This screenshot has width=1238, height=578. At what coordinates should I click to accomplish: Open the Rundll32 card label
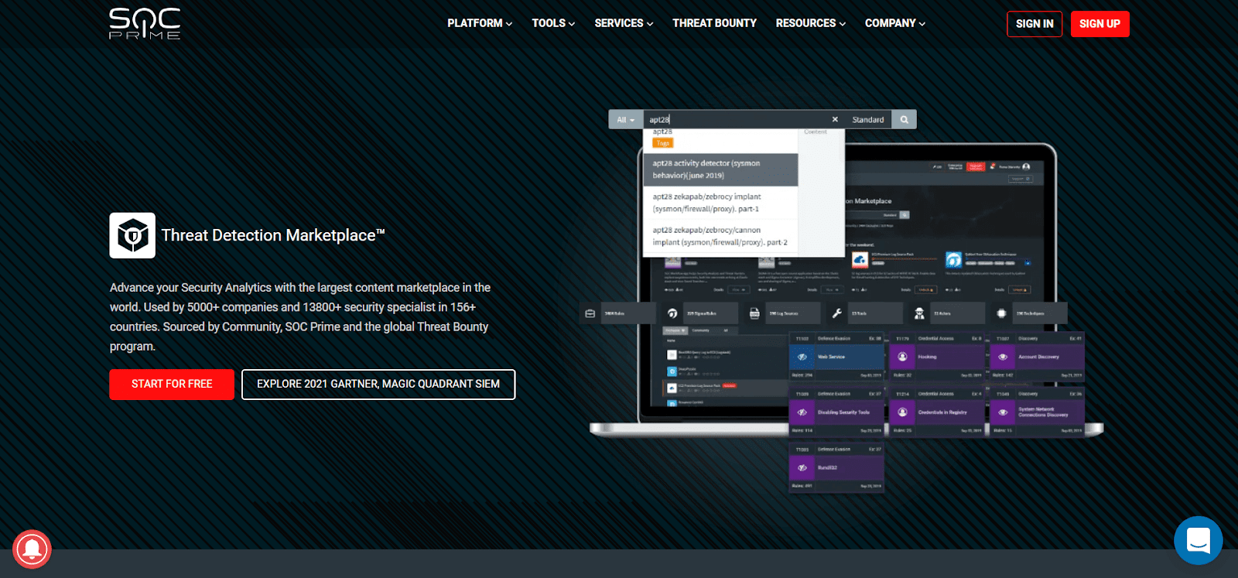coord(827,467)
